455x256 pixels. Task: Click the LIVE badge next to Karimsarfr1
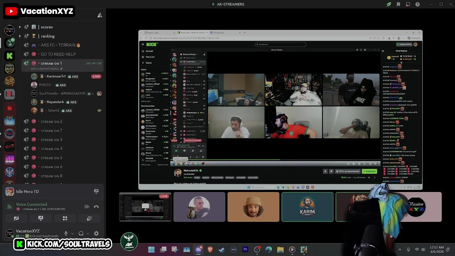96,76
